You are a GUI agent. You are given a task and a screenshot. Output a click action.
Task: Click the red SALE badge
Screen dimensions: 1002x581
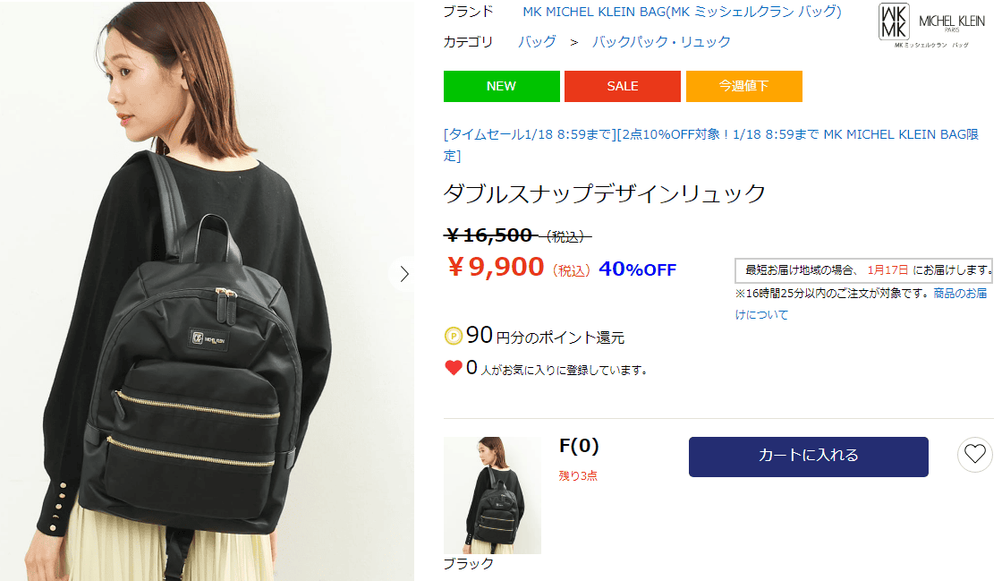click(623, 86)
